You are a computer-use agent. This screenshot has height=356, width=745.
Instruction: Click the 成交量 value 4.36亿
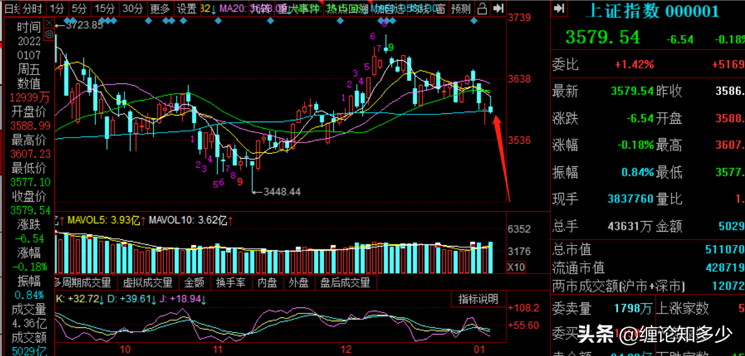(29, 323)
